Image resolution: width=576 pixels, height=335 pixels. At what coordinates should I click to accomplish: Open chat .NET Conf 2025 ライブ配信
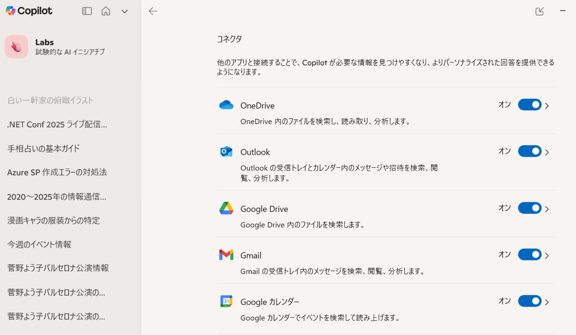[57, 124]
